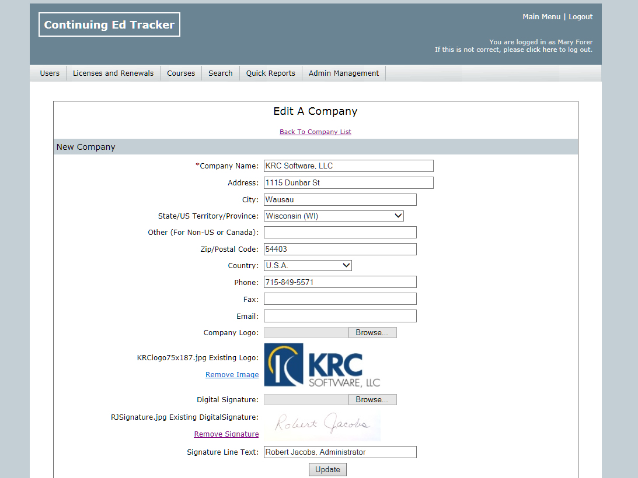Click the Logout link in header
Screen dimensions: 638x478
point(580,17)
